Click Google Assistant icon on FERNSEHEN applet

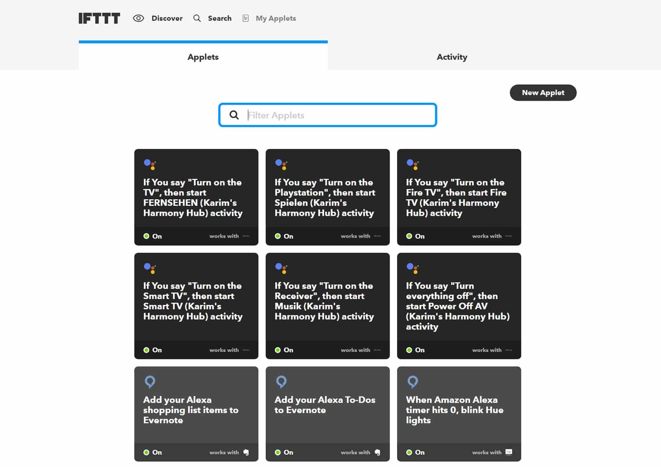click(x=150, y=164)
